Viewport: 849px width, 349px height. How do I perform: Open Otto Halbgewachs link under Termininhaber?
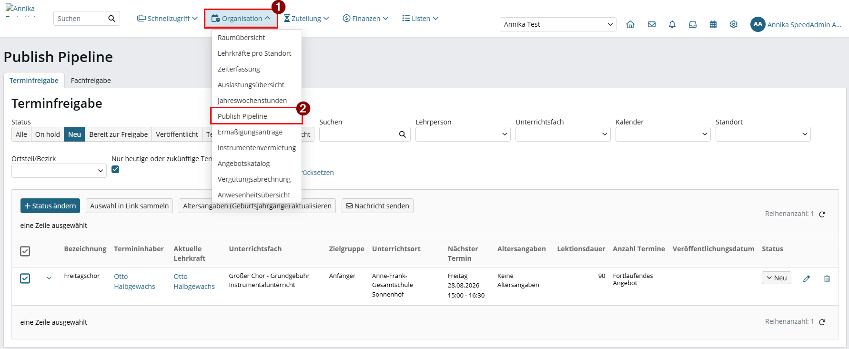pyautogui.click(x=134, y=281)
